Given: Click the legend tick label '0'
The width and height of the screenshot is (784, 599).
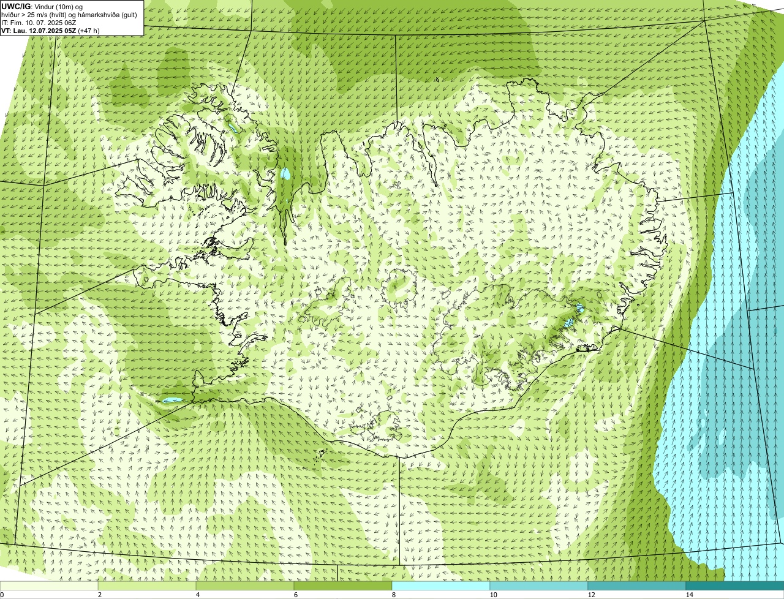Looking at the screenshot, I should tap(2, 595).
